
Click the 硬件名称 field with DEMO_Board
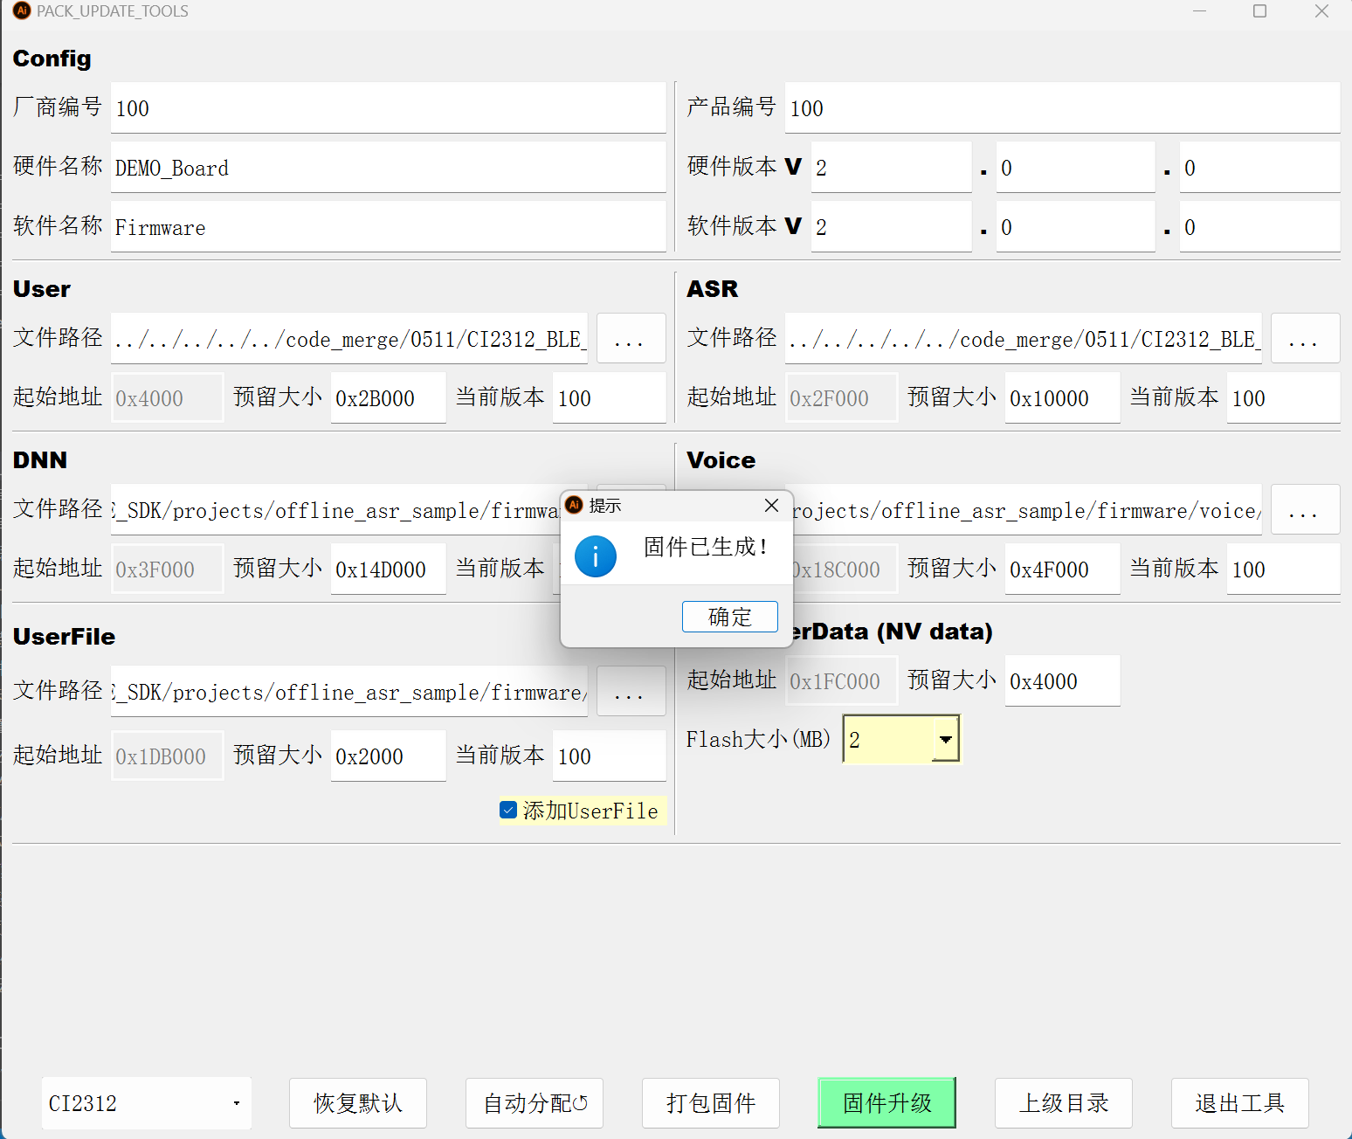click(388, 167)
